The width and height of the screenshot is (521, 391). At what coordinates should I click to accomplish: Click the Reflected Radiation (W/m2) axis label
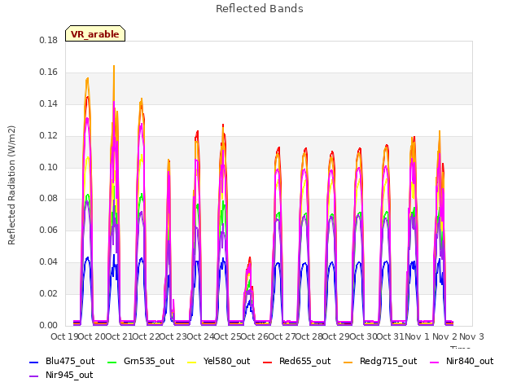point(11,185)
